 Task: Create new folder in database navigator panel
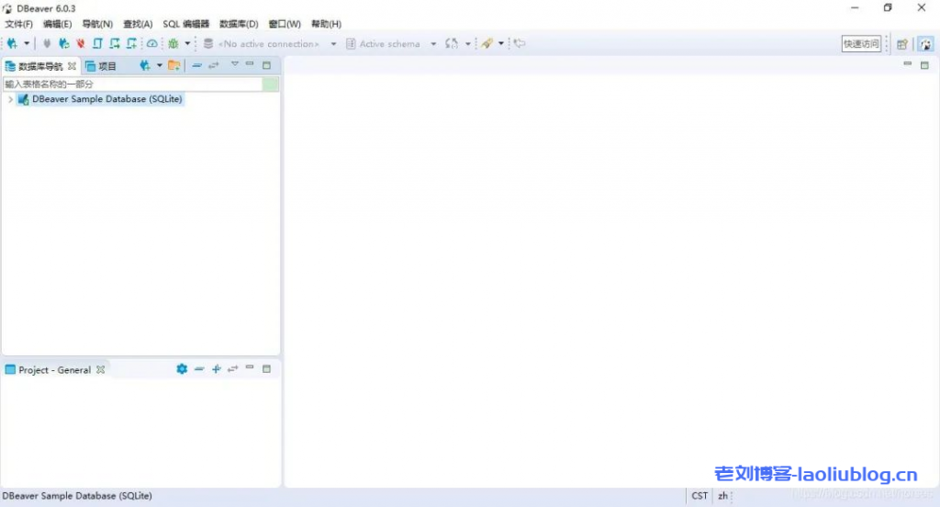pos(173,65)
